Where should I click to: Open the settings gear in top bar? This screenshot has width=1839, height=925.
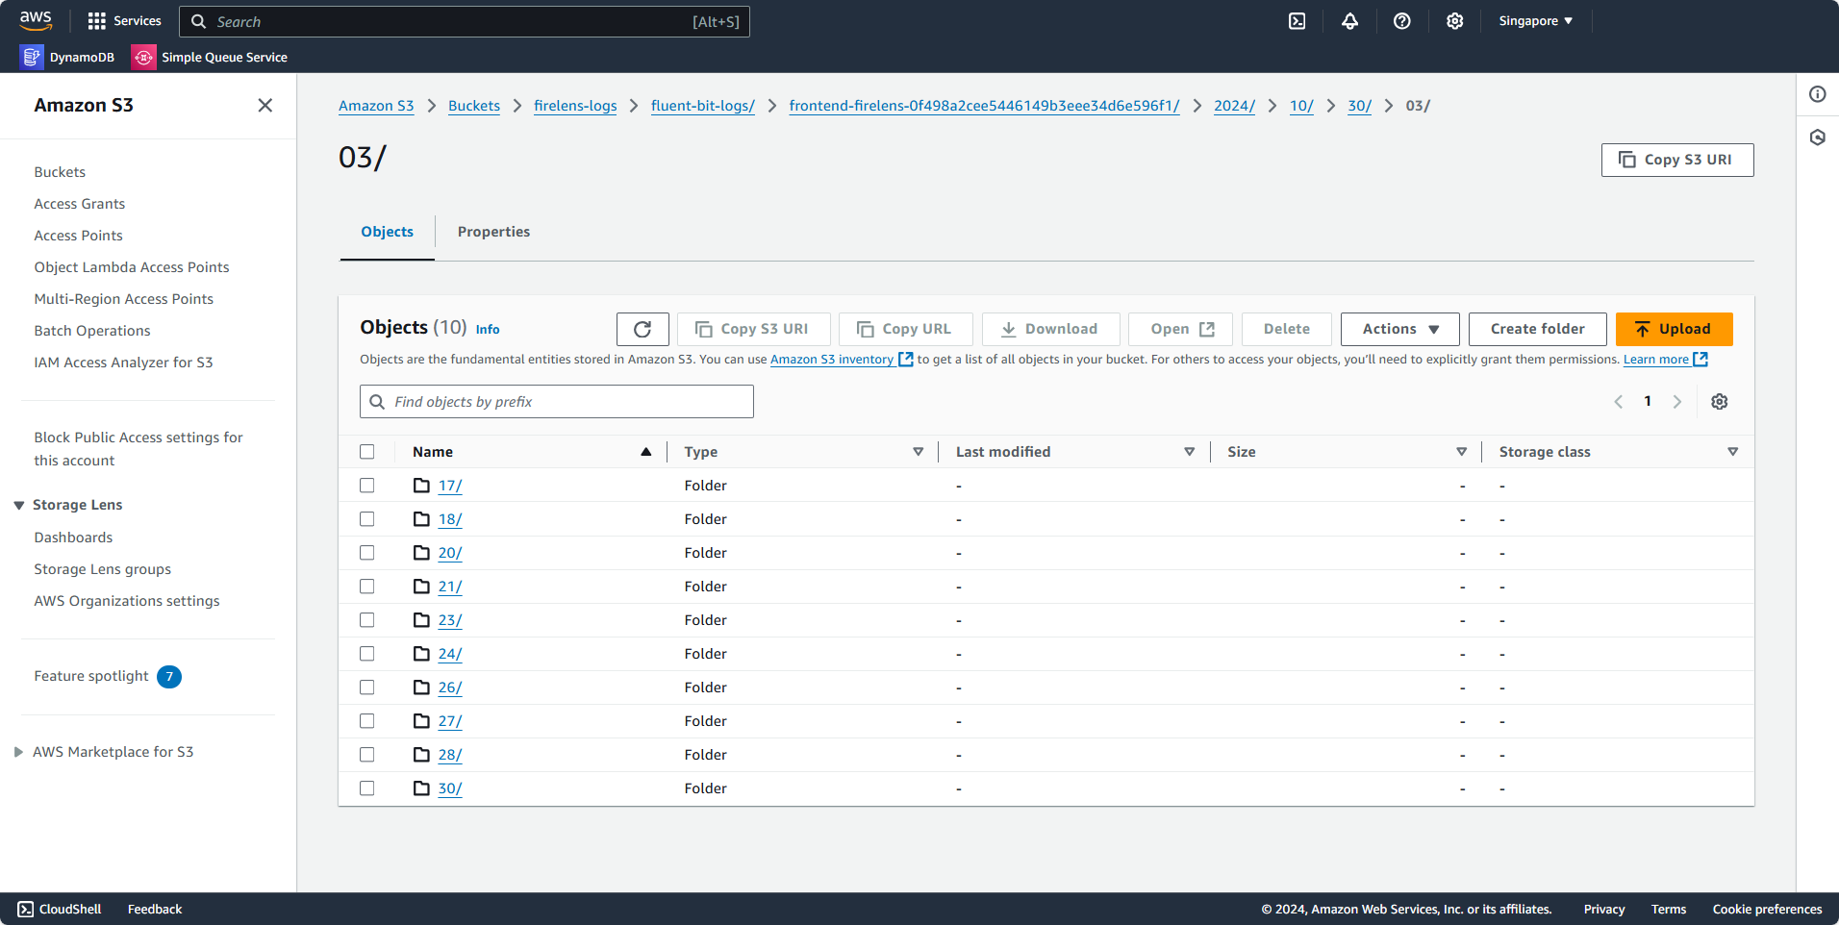pyautogui.click(x=1455, y=21)
